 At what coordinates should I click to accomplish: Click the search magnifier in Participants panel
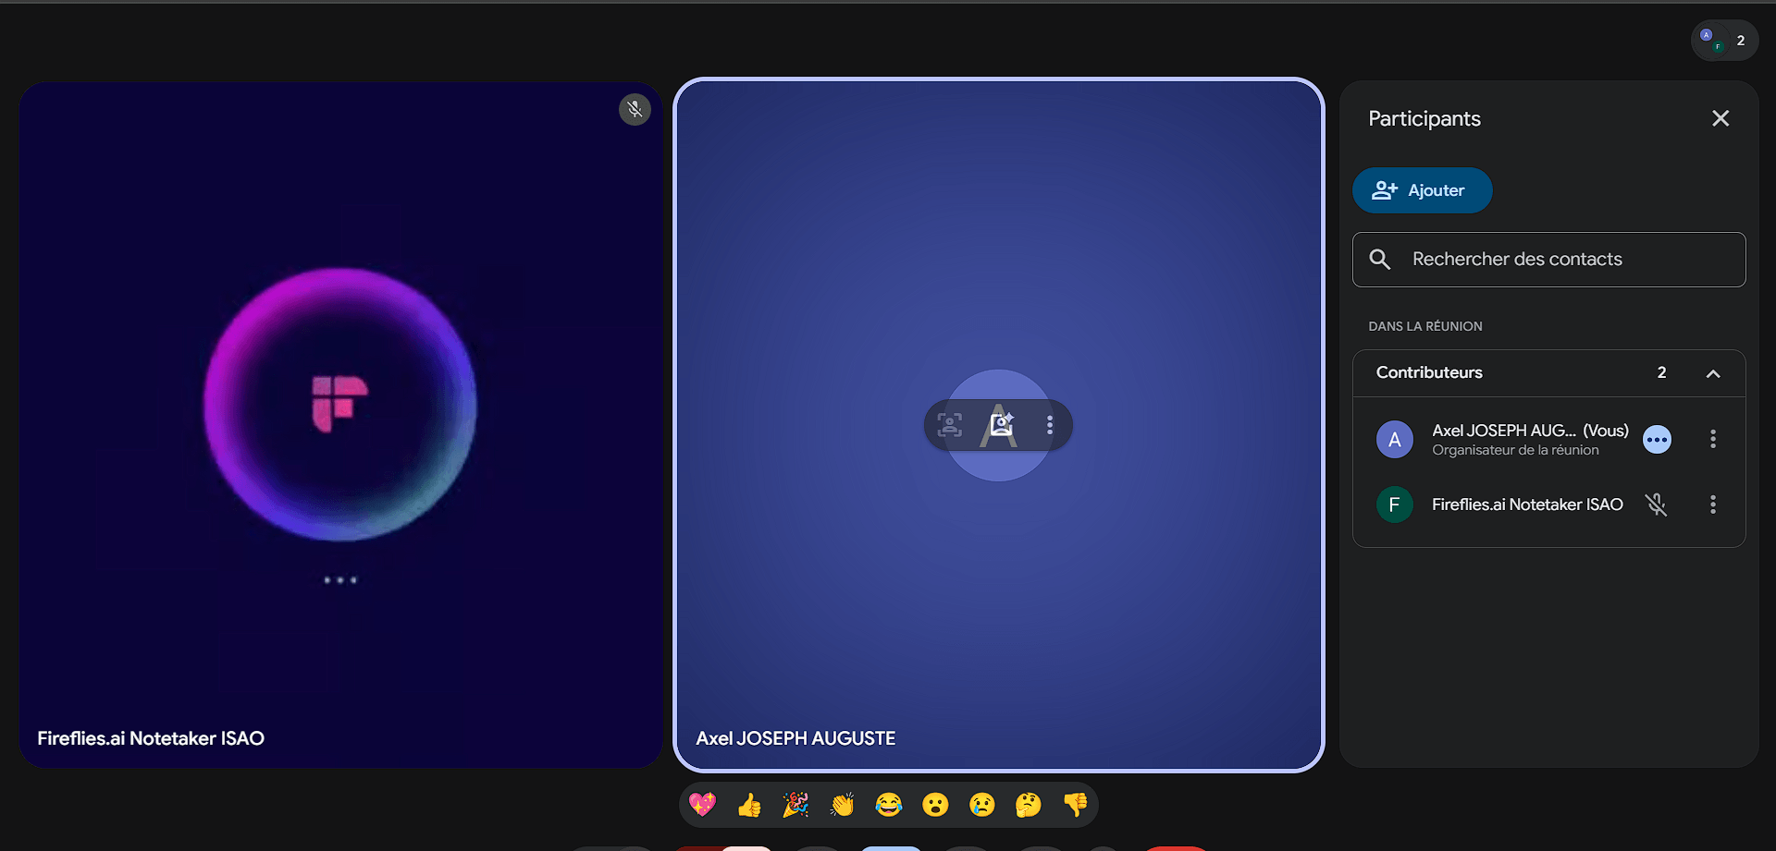pyautogui.click(x=1380, y=259)
